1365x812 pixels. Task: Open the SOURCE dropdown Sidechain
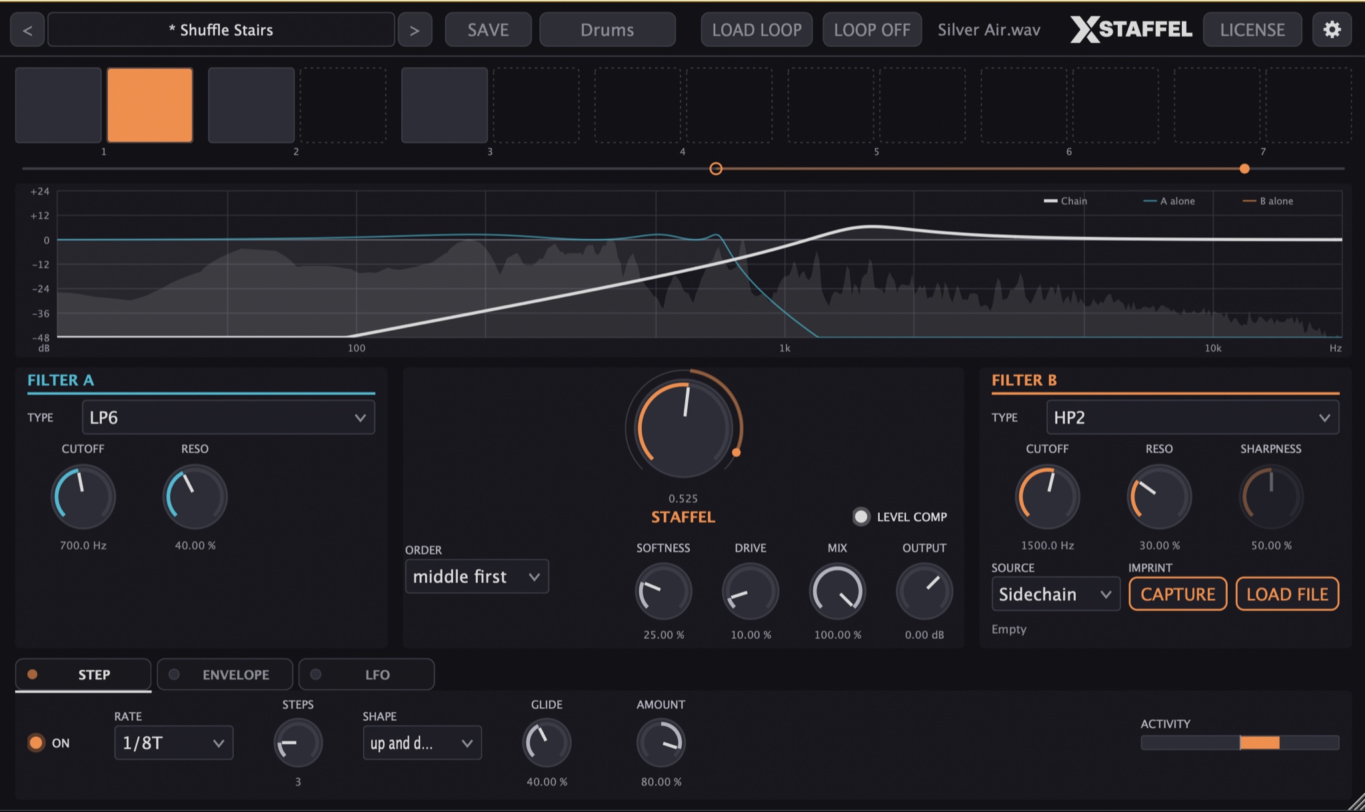click(x=1056, y=594)
